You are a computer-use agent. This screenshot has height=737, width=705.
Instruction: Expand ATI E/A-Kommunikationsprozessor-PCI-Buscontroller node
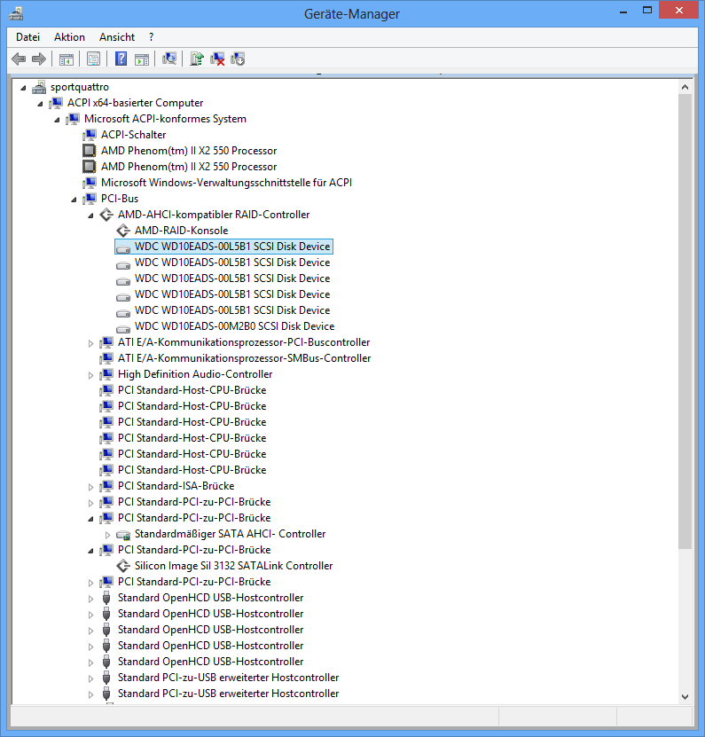coord(90,343)
